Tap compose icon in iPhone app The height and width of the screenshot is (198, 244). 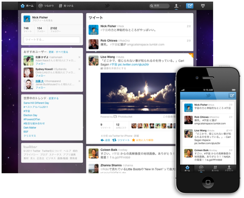(x=232, y=95)
